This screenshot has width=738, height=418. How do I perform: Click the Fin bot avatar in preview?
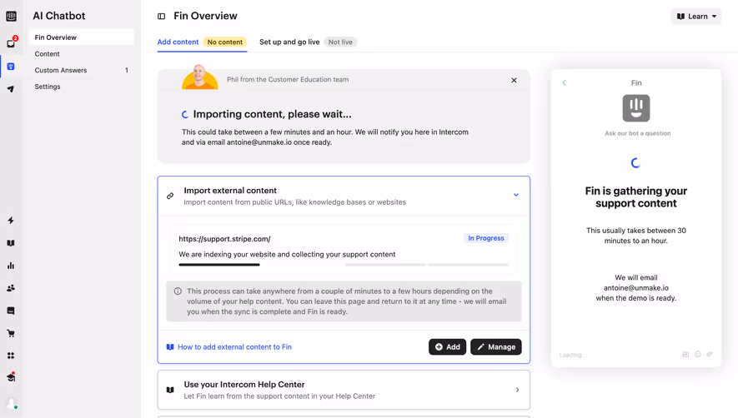coord(636,108)
